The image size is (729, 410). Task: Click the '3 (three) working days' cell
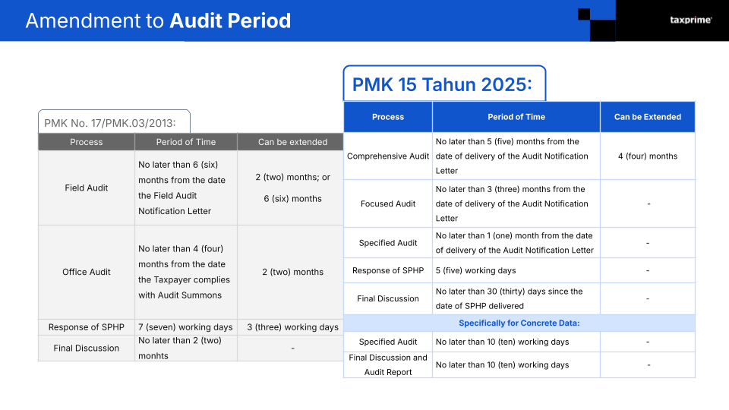292,327
